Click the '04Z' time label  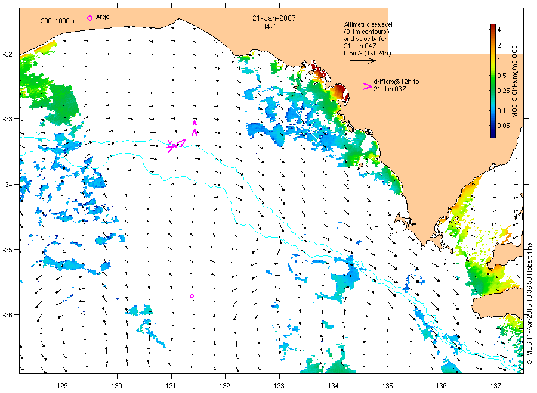tap(268, 27)
